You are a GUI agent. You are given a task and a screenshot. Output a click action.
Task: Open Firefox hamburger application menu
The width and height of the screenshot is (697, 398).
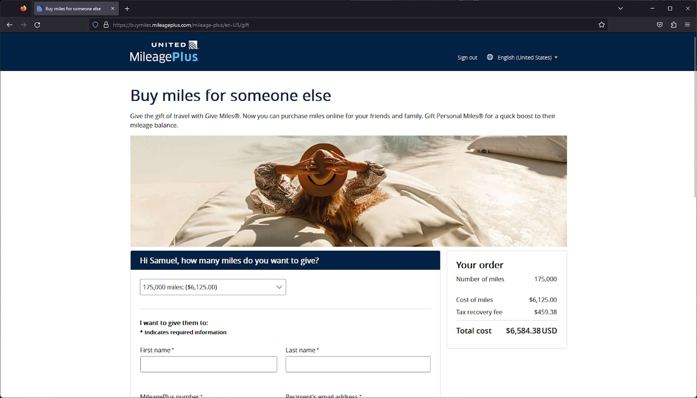click(x=687, y=25)
